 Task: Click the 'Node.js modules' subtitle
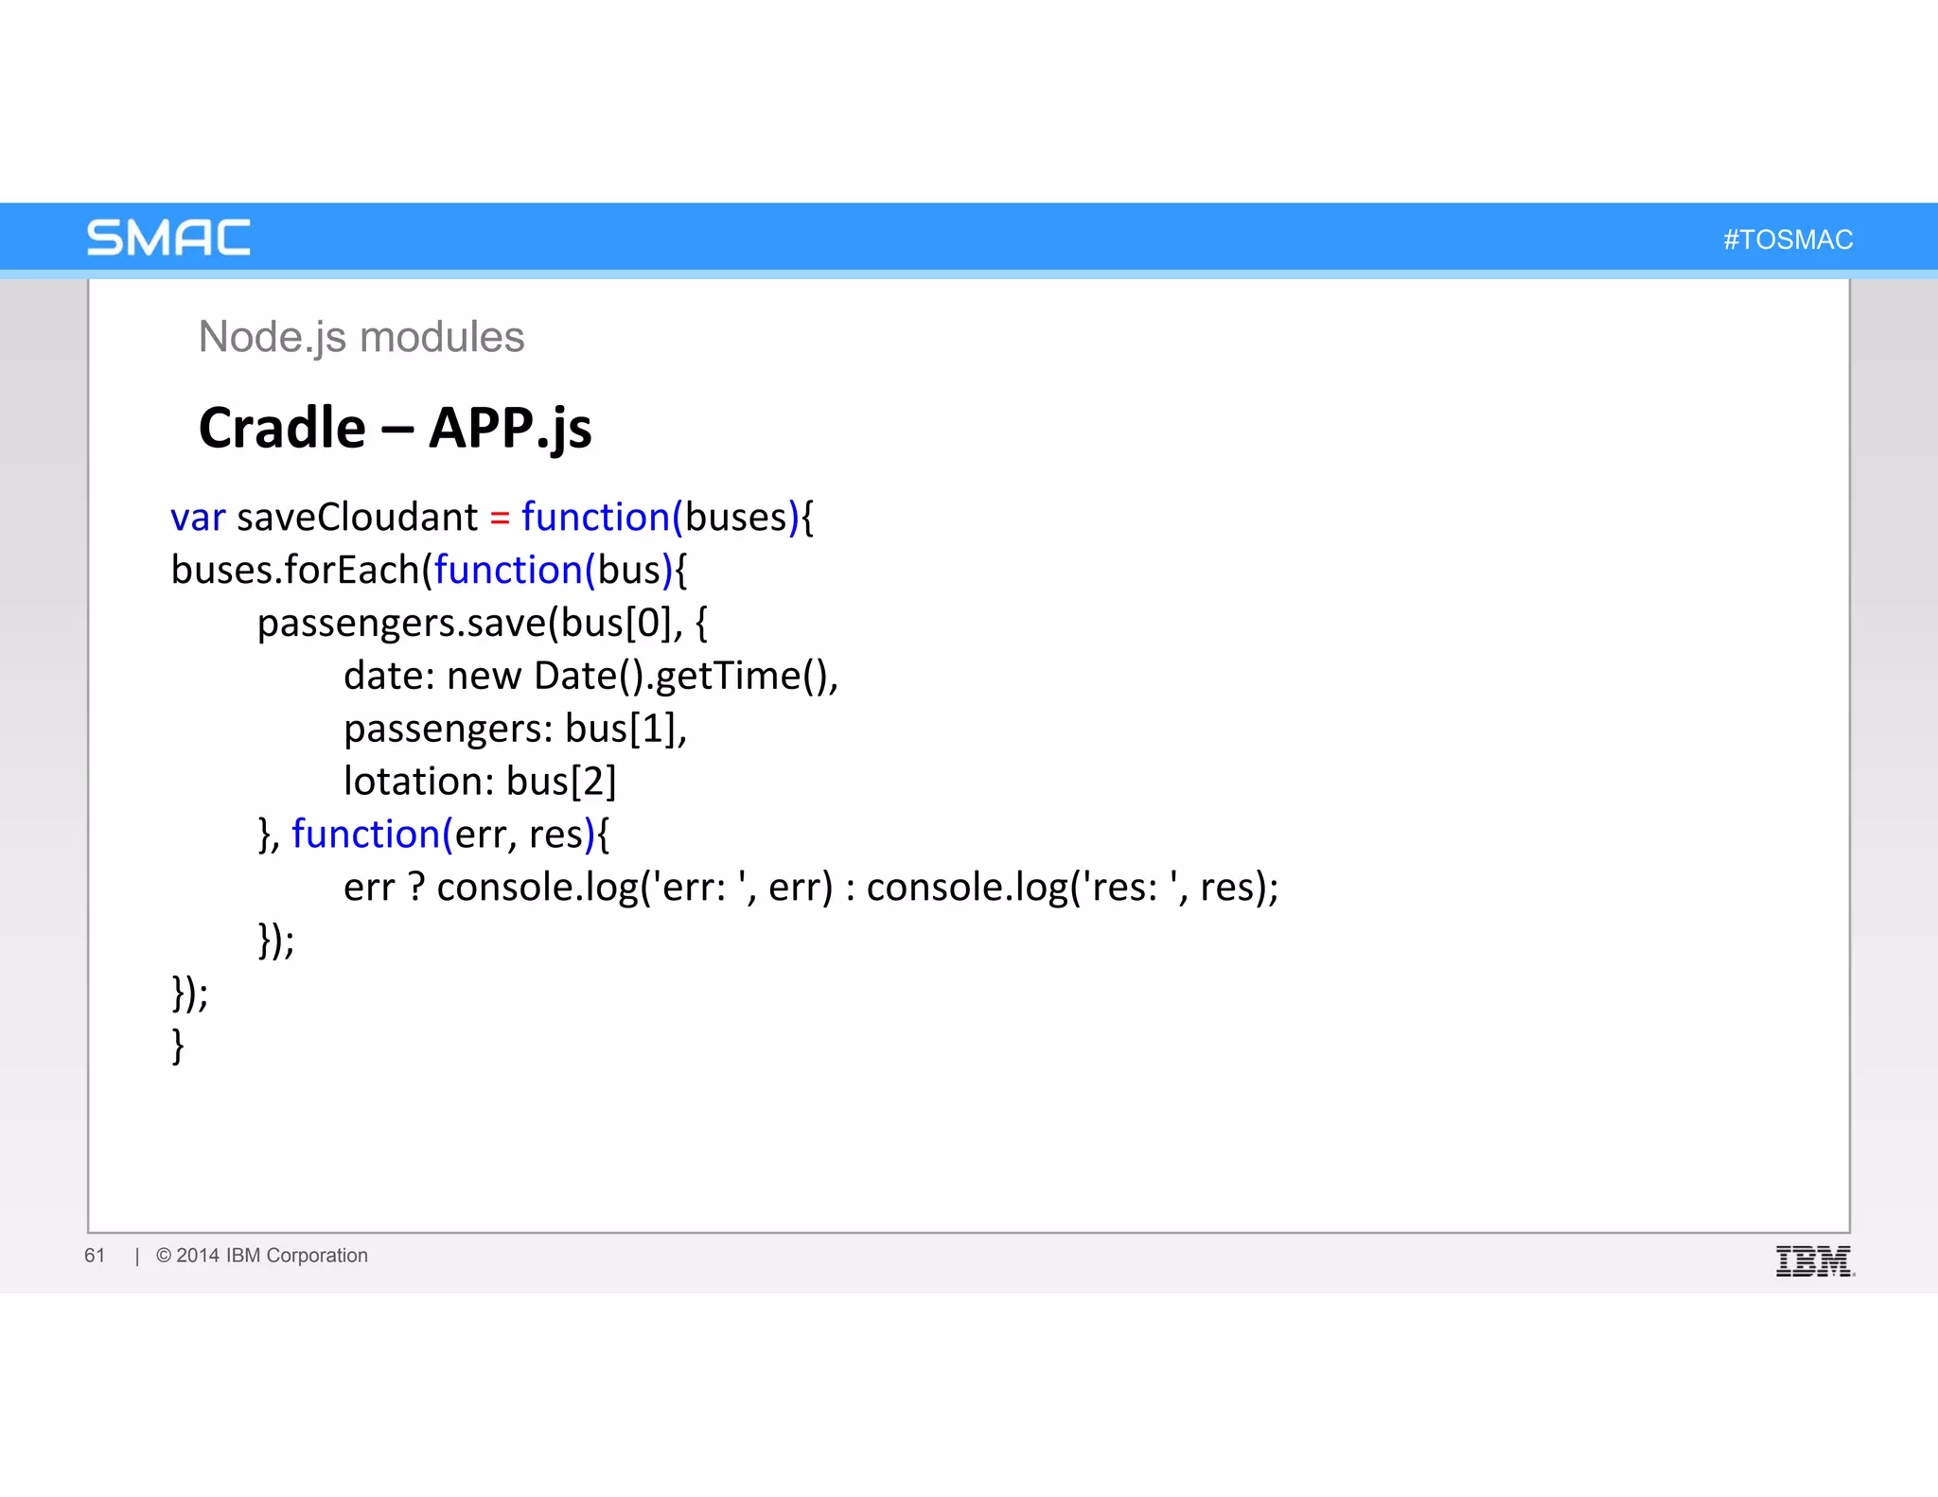(361, 338)
